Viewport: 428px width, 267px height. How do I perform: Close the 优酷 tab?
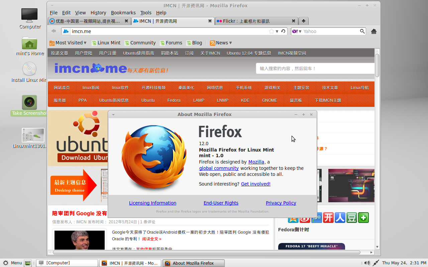[126, 21]
